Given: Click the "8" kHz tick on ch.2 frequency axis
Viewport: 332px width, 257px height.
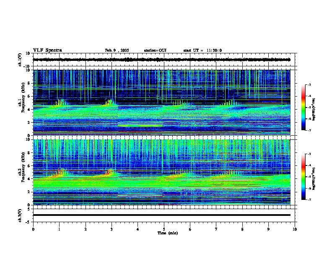Looking at the screenshot, I should tap(29, 153).
